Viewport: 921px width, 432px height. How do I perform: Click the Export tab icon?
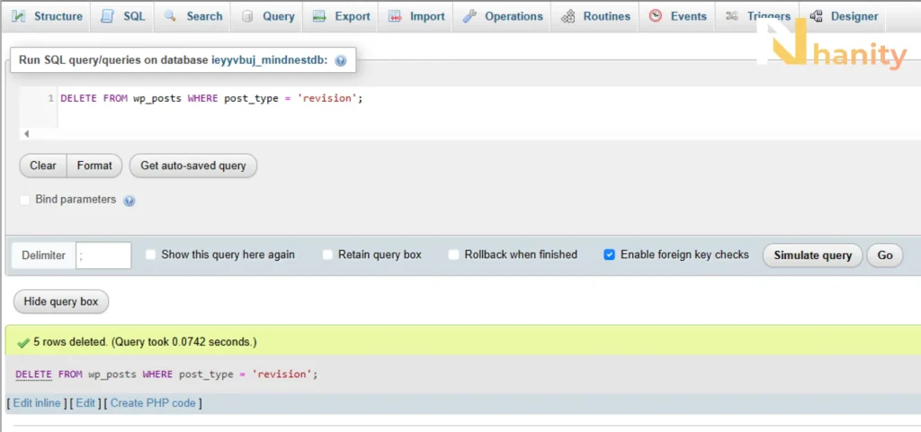[319, 16]
